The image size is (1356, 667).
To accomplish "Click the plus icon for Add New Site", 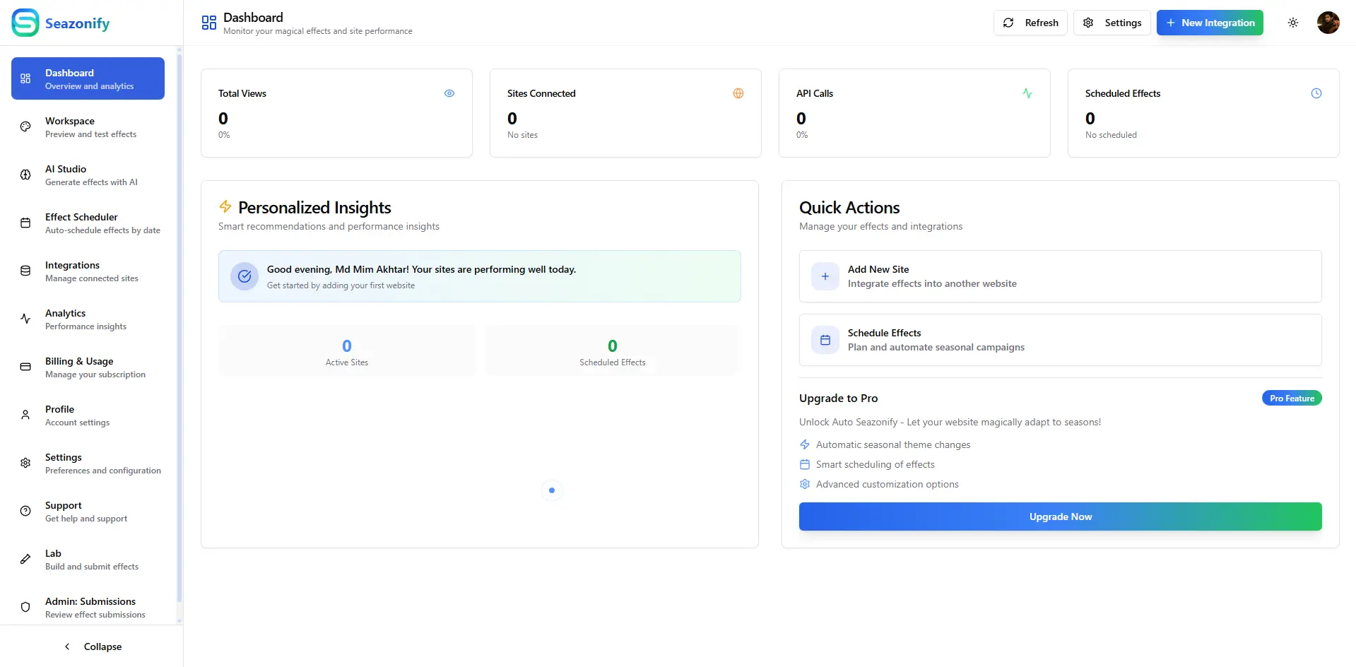I will coord(825,276).
